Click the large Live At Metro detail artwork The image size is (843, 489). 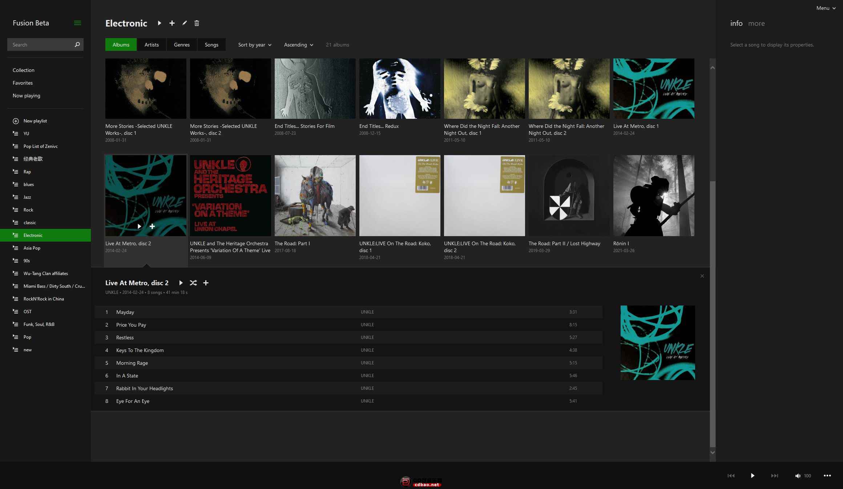tap(658, 343)
